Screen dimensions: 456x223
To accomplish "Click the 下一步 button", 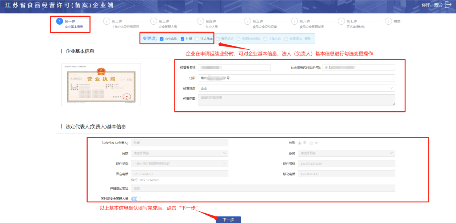I will 228,220.
